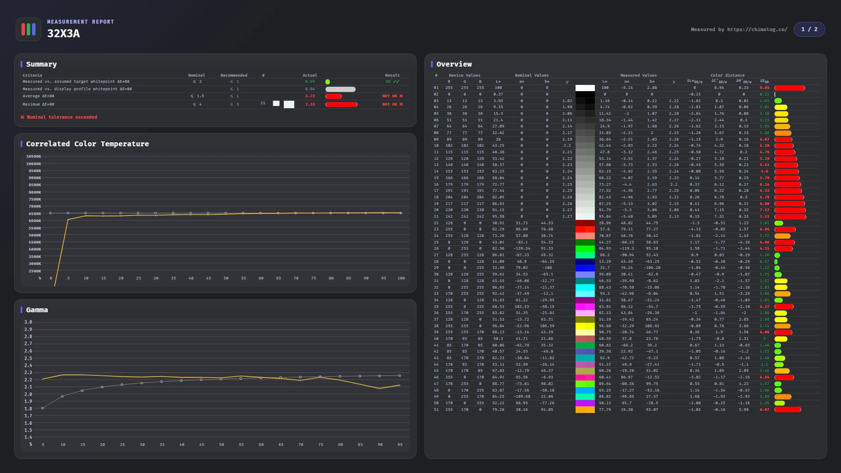The height and width of the screenshot is (473, 841).
Task: Click the RGB bars logo icon
Action: click(x=28, y=29)
